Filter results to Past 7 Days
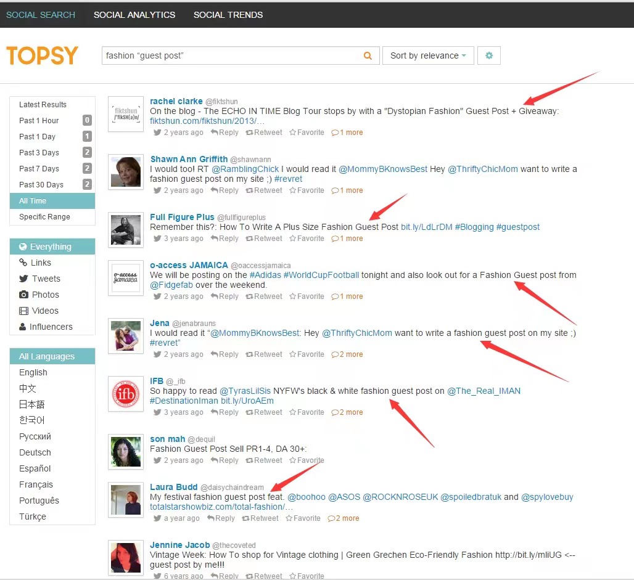634x580 pixels. pyautogui.click(x=52, y=168)
